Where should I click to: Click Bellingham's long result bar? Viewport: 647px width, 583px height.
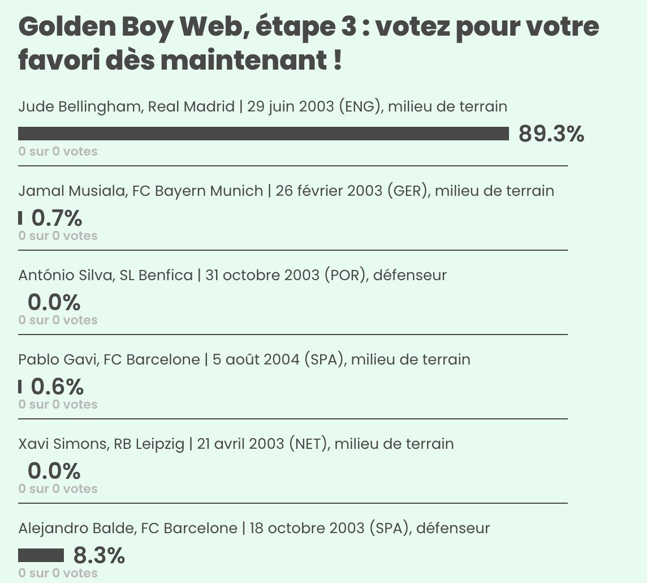(264, 134)
